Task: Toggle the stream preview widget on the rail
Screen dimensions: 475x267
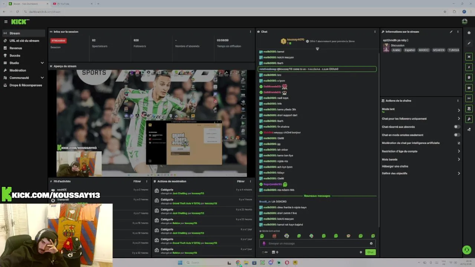Action: [469, 57]
